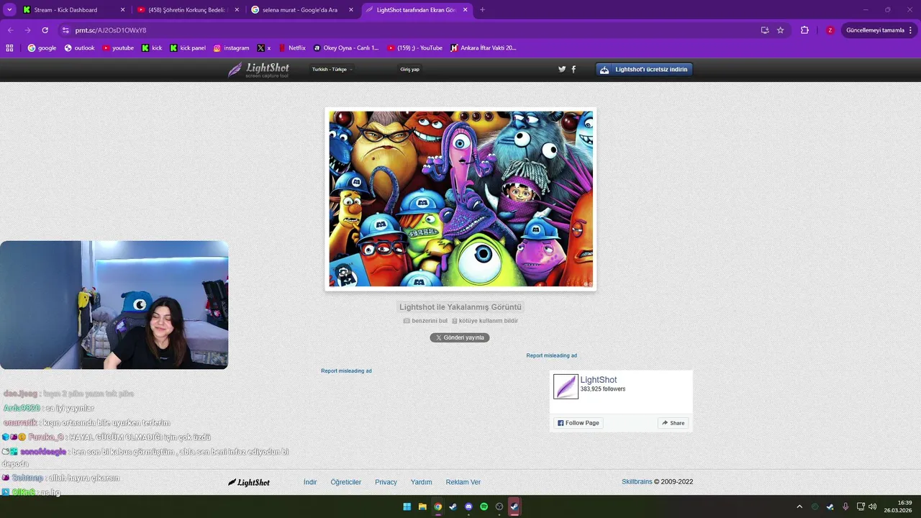Open the instagram bookmark
This screenshot has width=921, height=518.
231,48
